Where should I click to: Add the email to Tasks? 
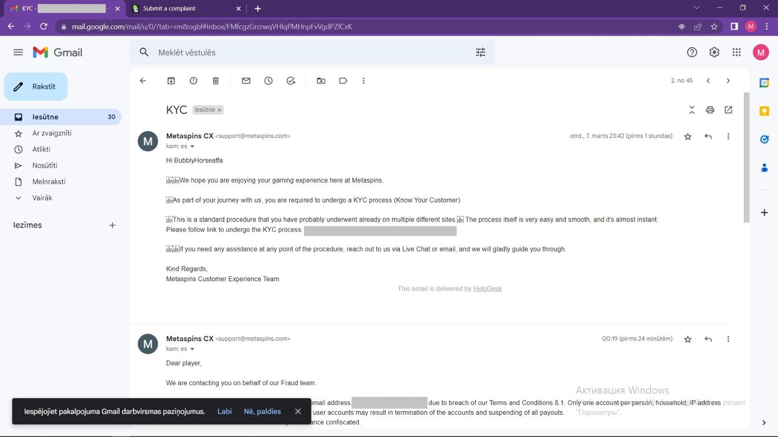(x=291, y=81)
